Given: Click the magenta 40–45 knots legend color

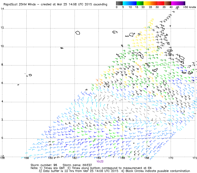Looking at the screenshot, I should (175, 3).
